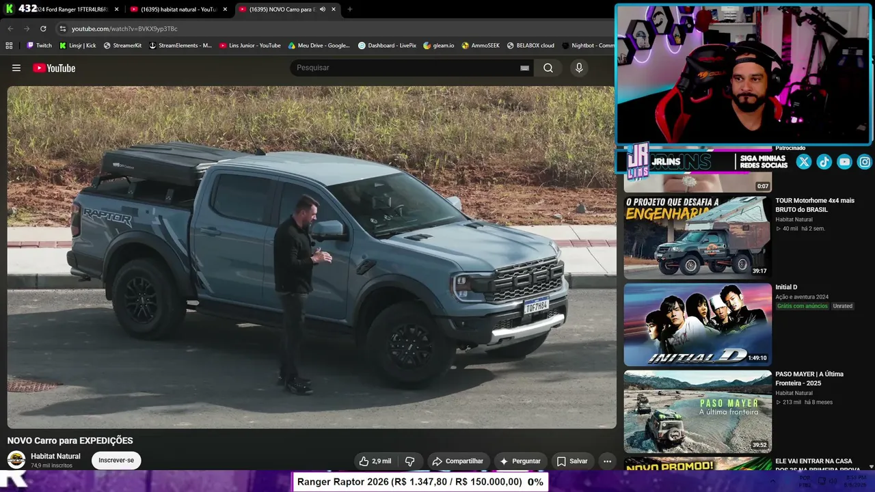Switch to the habitat natural YouTube tab

[174, 10]
